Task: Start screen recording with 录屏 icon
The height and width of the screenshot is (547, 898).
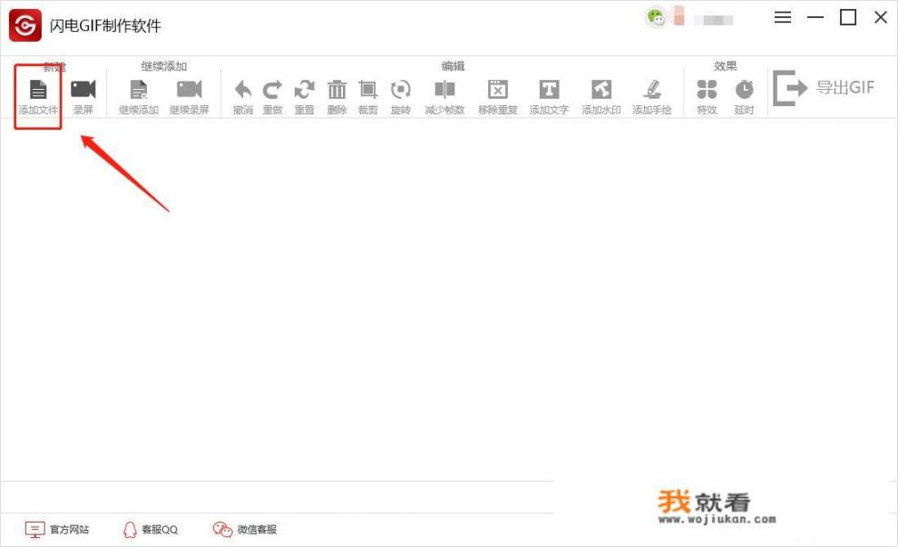Action: point(83,90)
